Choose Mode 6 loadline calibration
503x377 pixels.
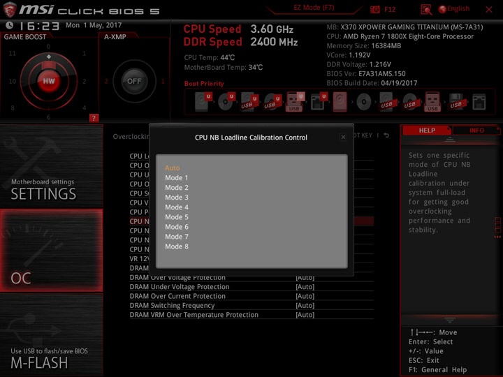[x=177, y=227]
